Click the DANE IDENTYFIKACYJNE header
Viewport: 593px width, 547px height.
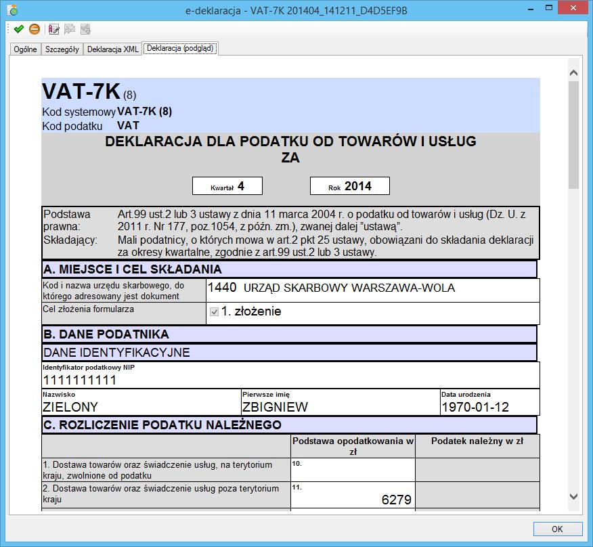tap(289, 353)
